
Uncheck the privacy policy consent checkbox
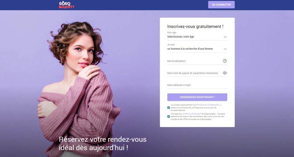pos(168,108)
